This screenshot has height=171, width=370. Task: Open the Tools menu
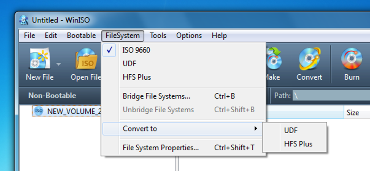point(158,36)
